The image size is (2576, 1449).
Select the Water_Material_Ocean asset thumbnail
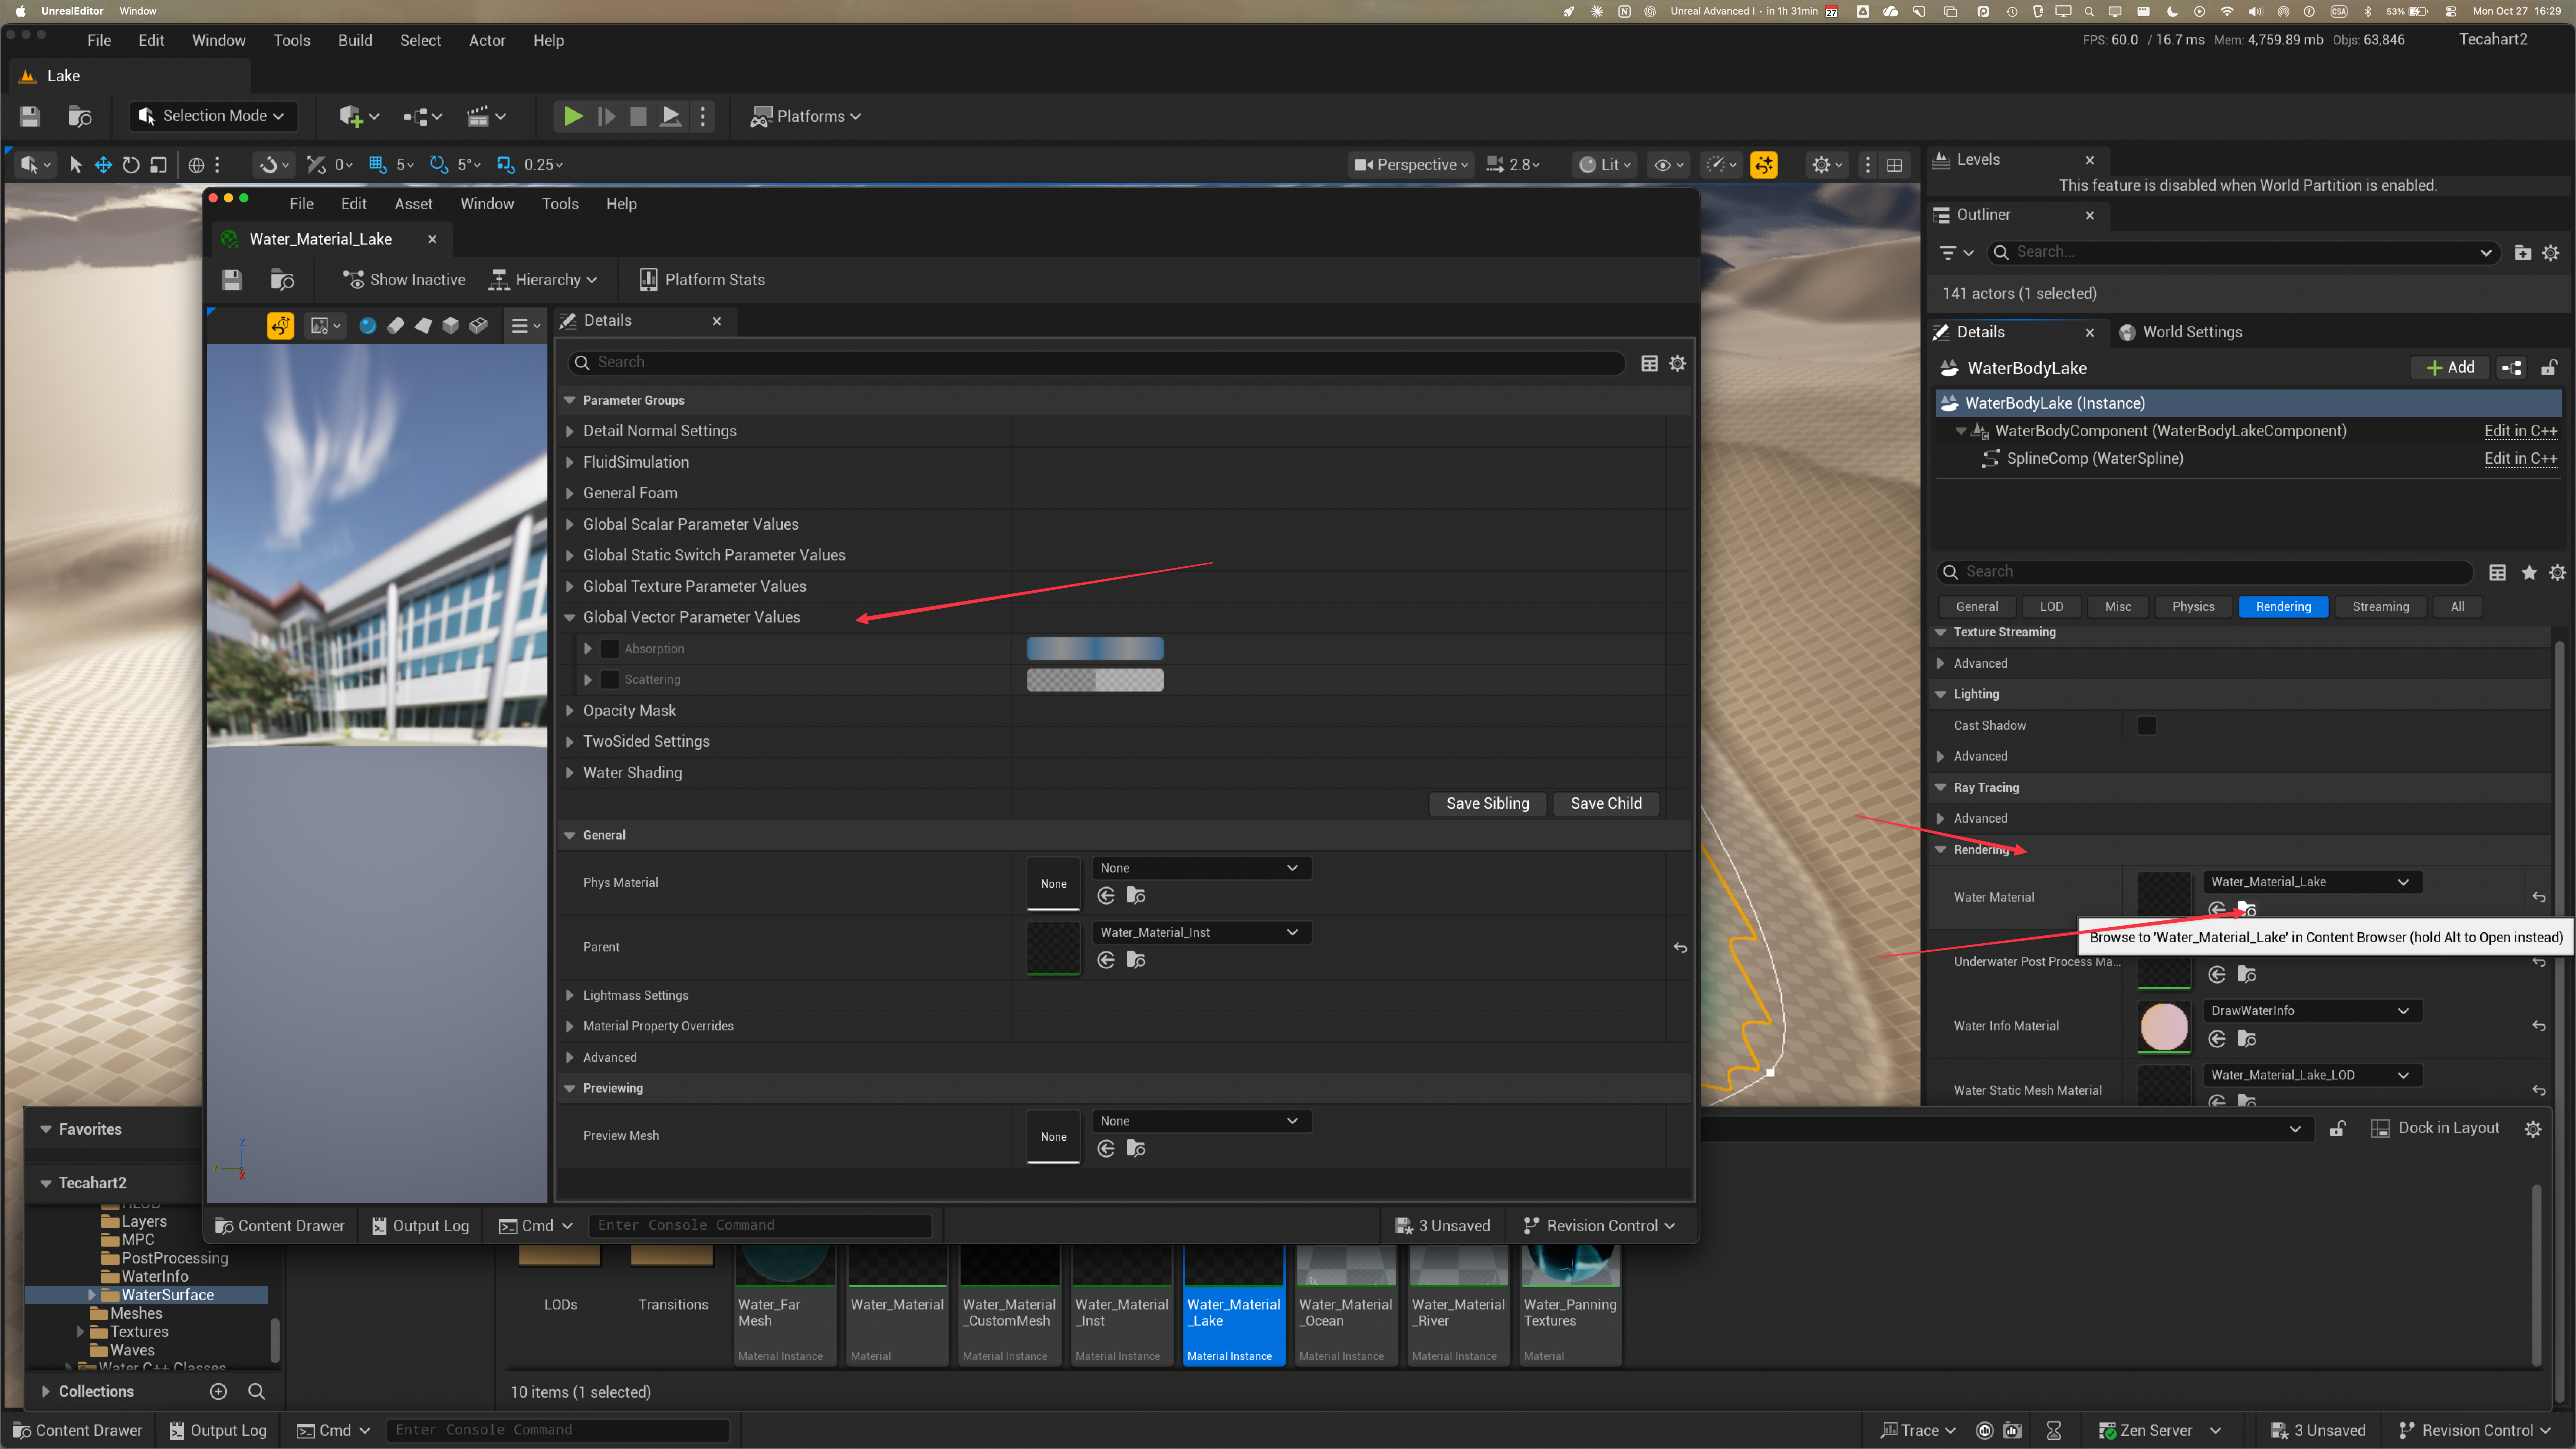click(x=1346, y=1304)
